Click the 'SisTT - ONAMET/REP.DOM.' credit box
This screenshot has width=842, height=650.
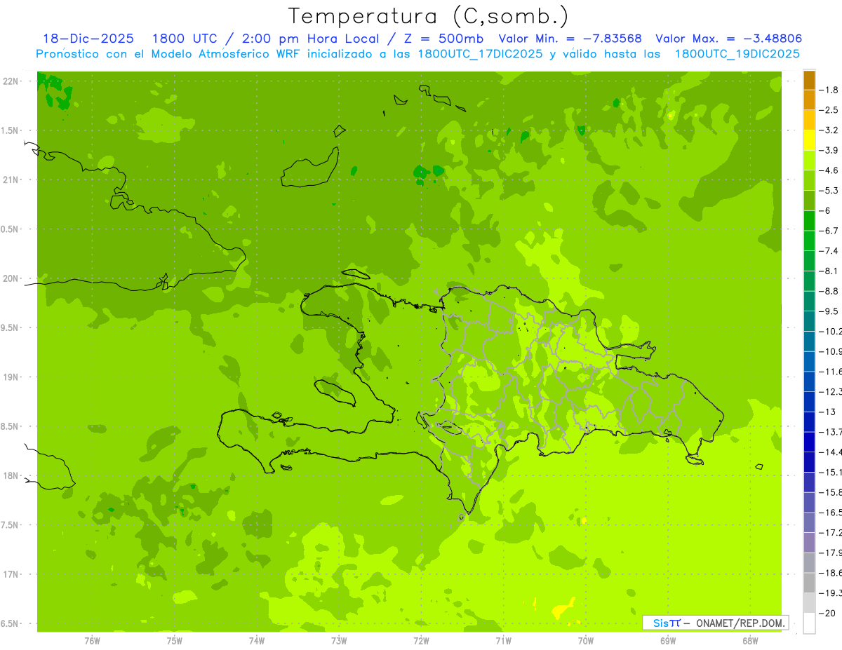point(716,622)
